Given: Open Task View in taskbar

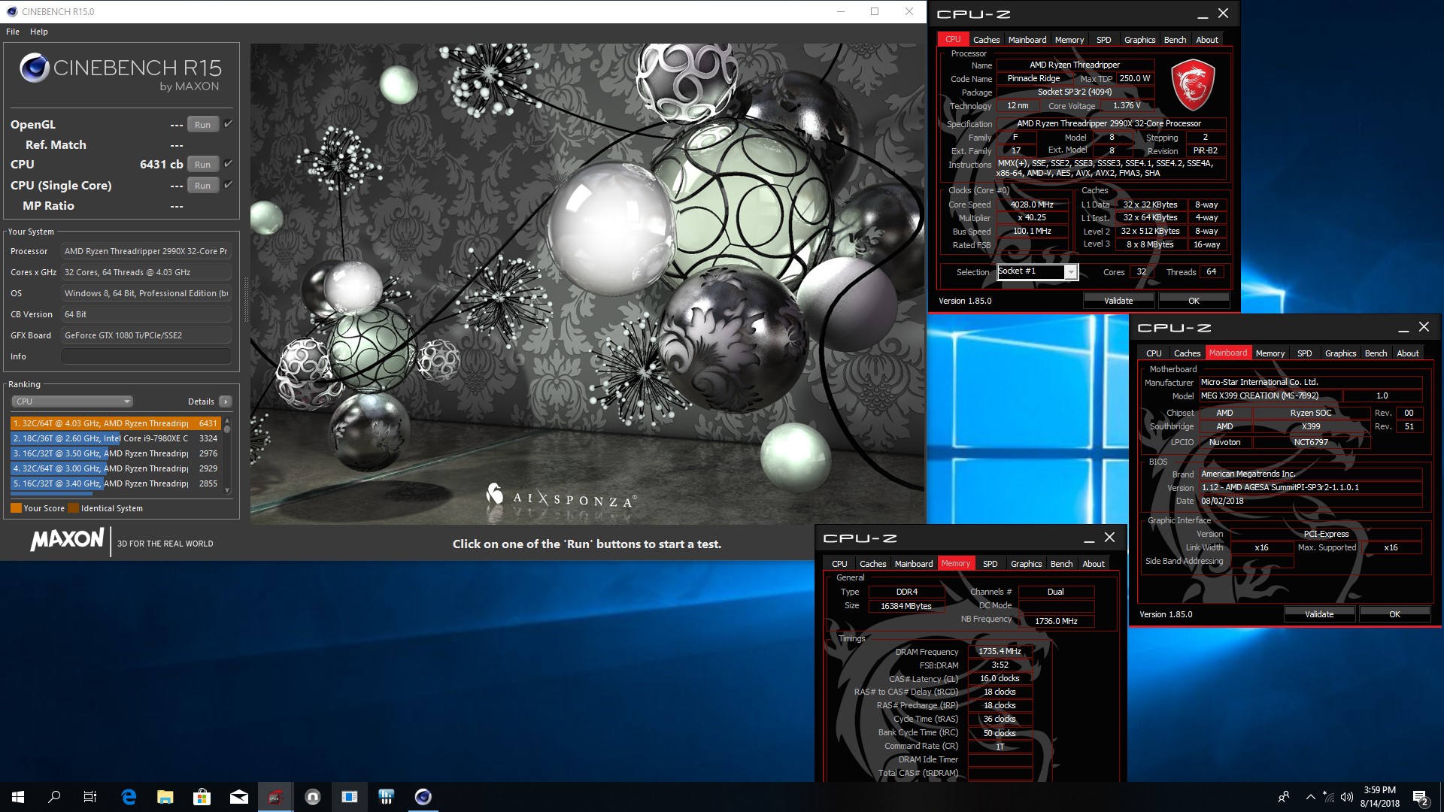Looking at the screenshot, I should pyautogui.click(x=90, y=797).
